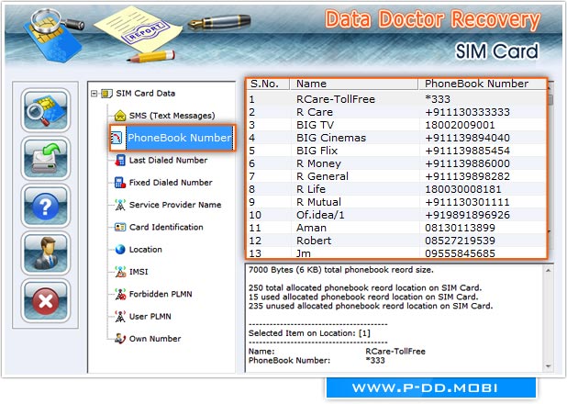567x404 pixels.
Task: Select the R General contact row
Action: 396,176
